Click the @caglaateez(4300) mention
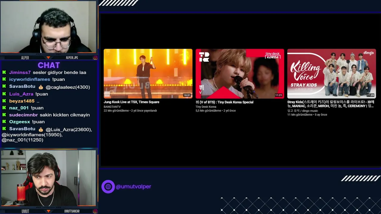Image resolution: width=381 pixels, height=214 pixels. [68, 87]
